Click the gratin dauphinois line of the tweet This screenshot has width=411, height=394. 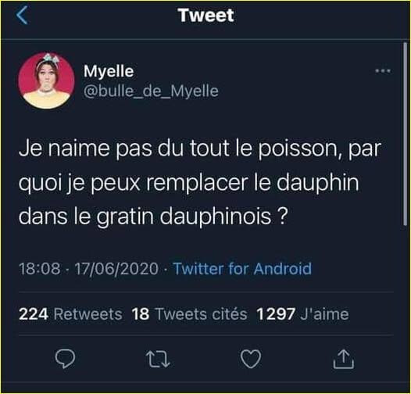pos(153,217)
